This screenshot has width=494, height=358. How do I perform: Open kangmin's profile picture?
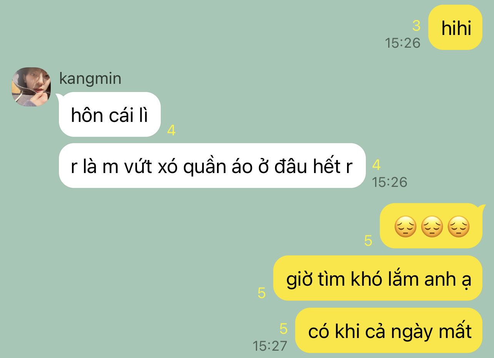31,87
